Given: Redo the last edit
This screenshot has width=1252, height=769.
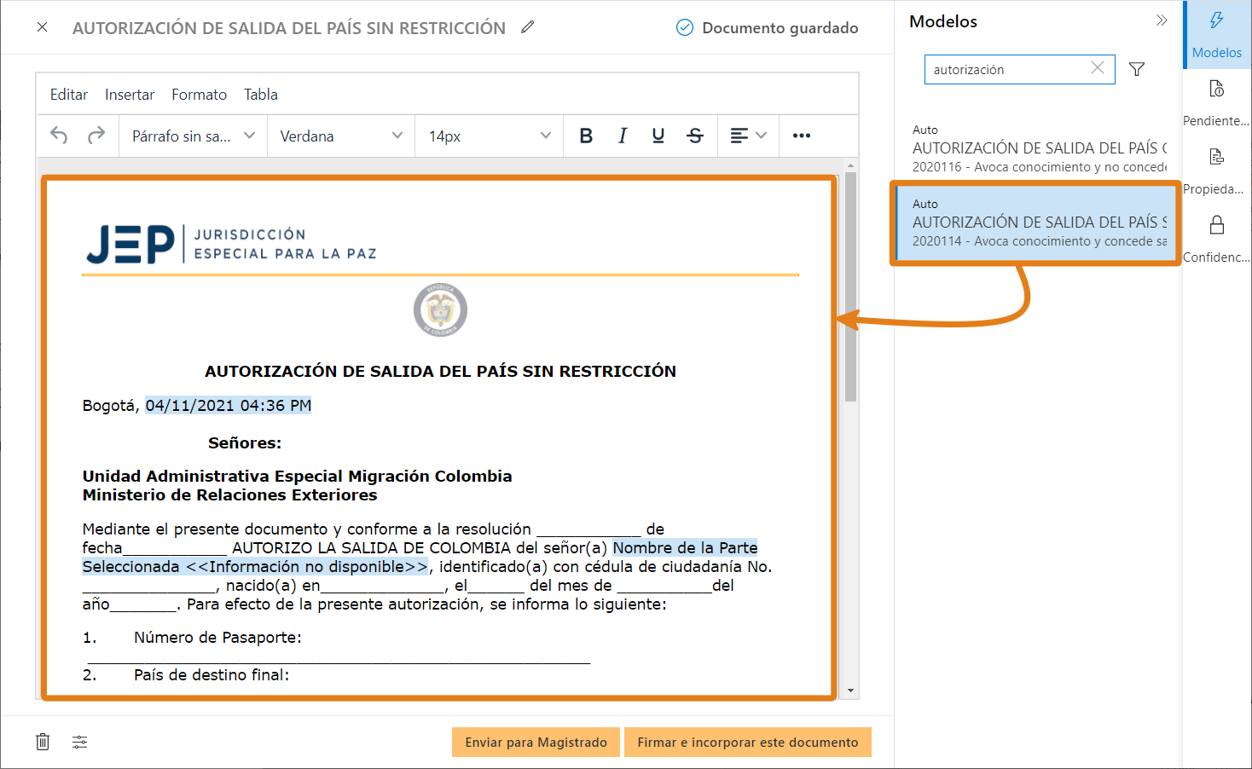Looking at the screenshot, I should click(x=96, y=136).
